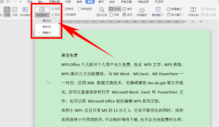This screenshot has width=219, height=127.
Task: Enable the table gridlines (表格虚框) checkbox
Action: click(x=79, y=9)
